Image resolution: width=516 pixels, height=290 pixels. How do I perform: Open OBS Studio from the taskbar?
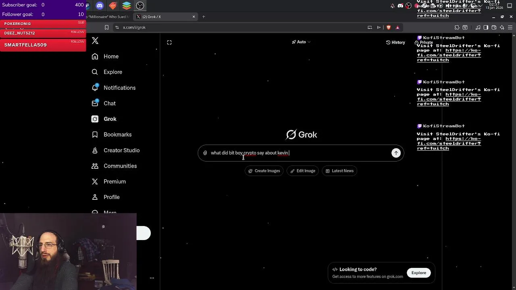140,6
